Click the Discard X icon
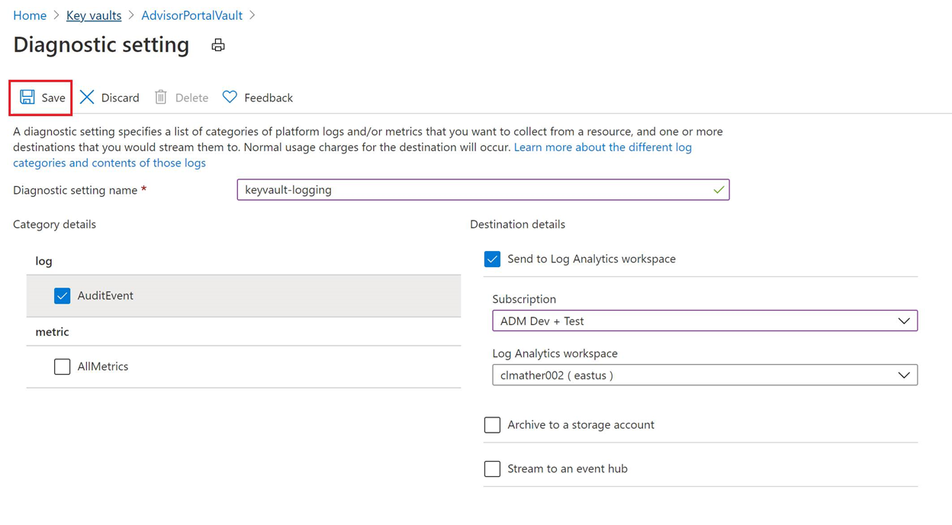This screenshot has width=952, height=525. click(87, 97)
